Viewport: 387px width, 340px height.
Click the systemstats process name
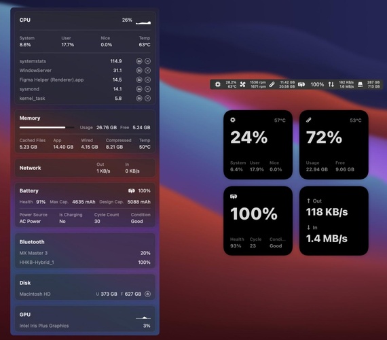pyautogui.click(x=33, y=61)
